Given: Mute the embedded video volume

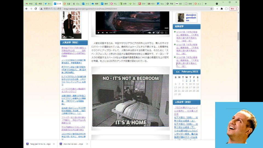Looking at the screenshot, I should coord(107,33).
